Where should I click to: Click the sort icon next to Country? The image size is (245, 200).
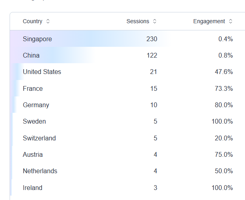click(48, 21)
